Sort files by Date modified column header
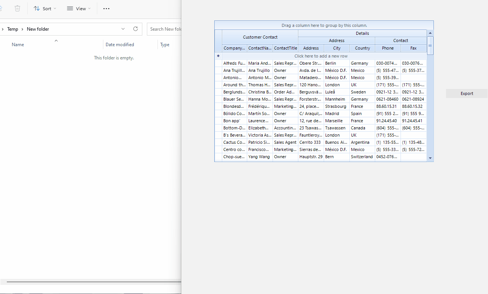 (120, 45)
